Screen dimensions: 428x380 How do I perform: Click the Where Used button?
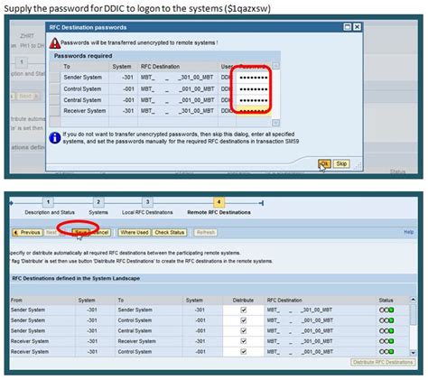pyautogui.click(x=135, y=233)
